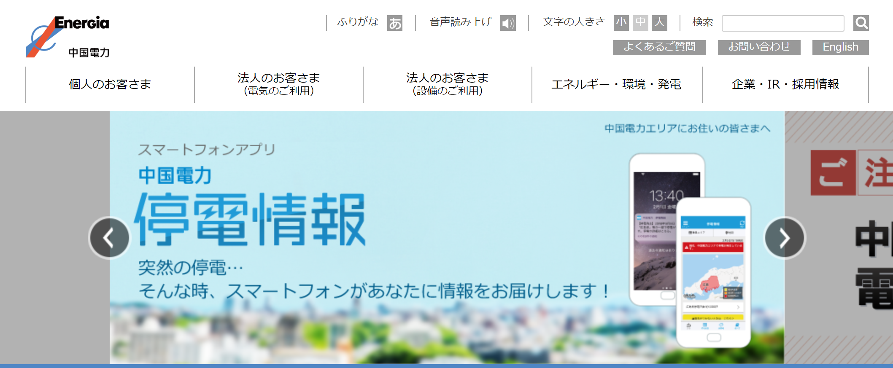893x368 pixels.
Task: Set text size to 大
Action: [659, 23]
